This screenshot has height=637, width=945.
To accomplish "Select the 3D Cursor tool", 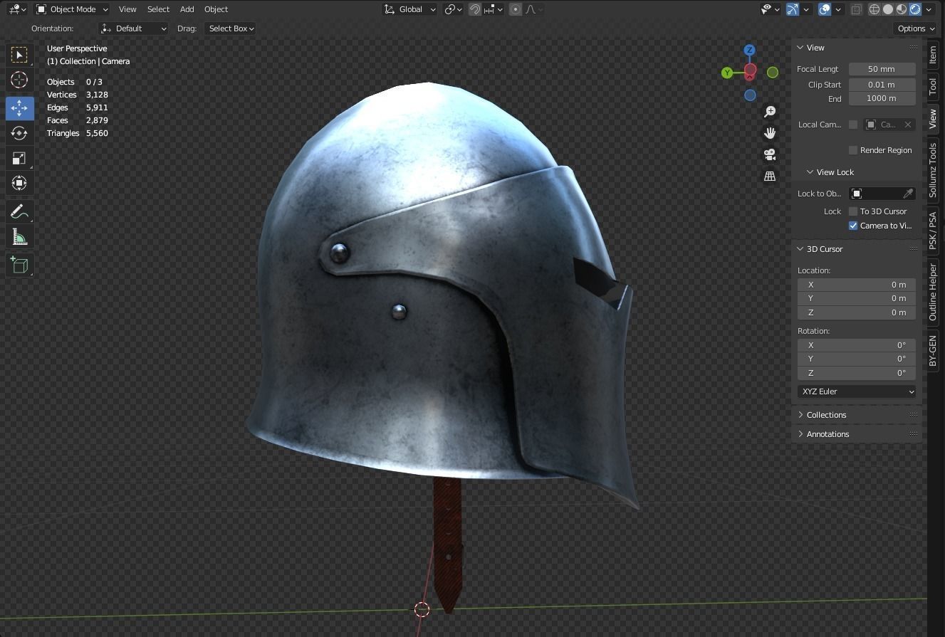I will [19, 80].
